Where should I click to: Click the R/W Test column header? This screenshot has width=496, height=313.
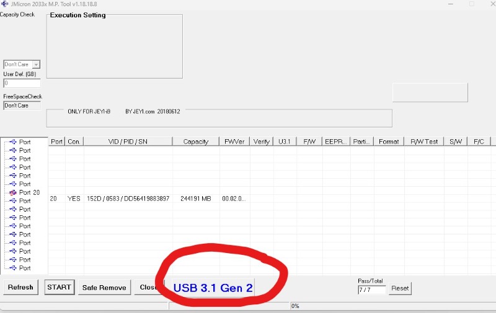coord(424,142)
